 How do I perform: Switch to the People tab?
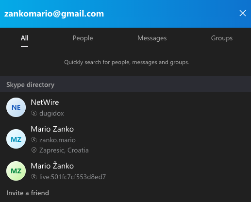[x=83, y=38]
